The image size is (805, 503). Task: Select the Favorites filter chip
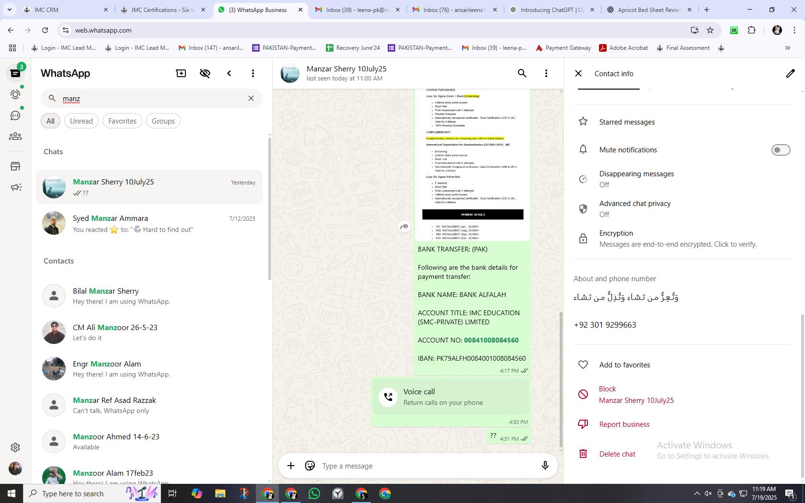122,121
